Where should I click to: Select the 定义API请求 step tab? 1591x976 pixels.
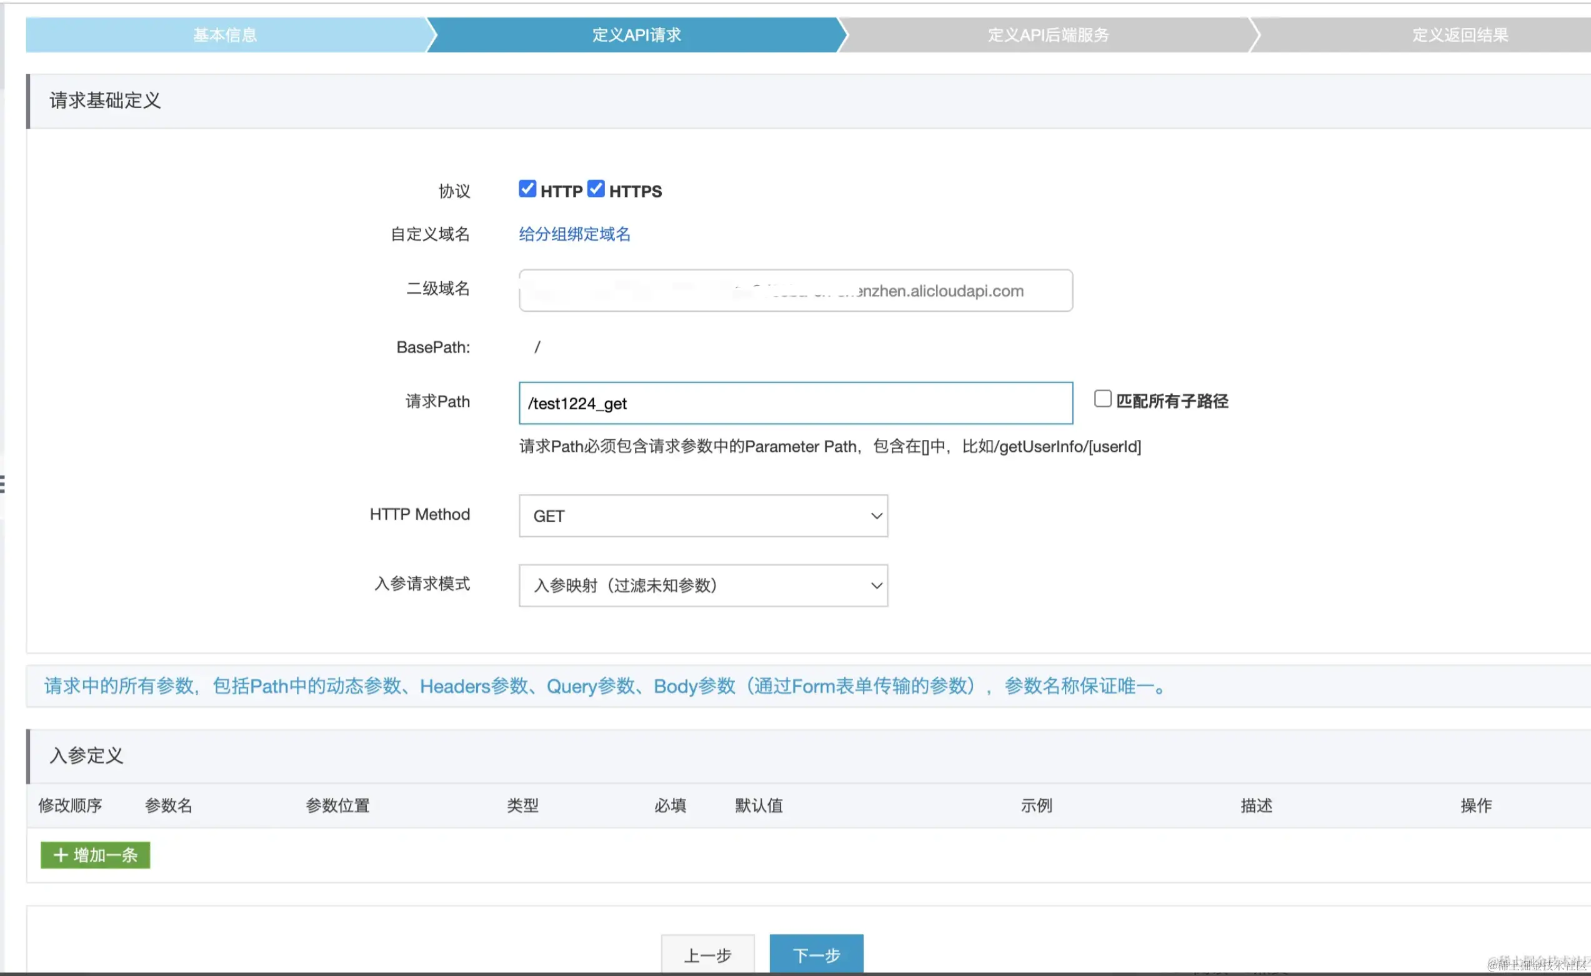(x=636, y=35)
